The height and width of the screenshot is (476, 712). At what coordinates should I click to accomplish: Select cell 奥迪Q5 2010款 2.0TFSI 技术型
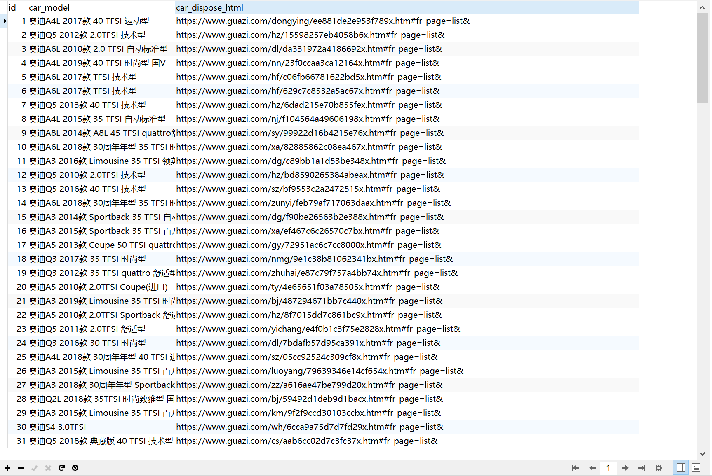(101, 175)
